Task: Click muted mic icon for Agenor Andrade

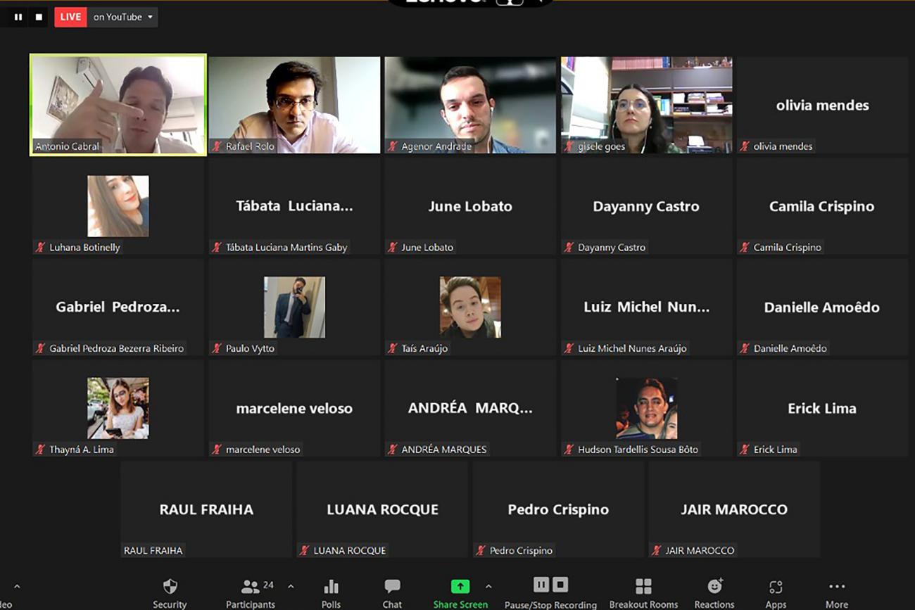Action: click(x=393, y=146)
